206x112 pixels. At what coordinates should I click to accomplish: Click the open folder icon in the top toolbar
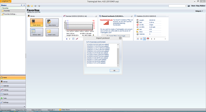point(32,6)
